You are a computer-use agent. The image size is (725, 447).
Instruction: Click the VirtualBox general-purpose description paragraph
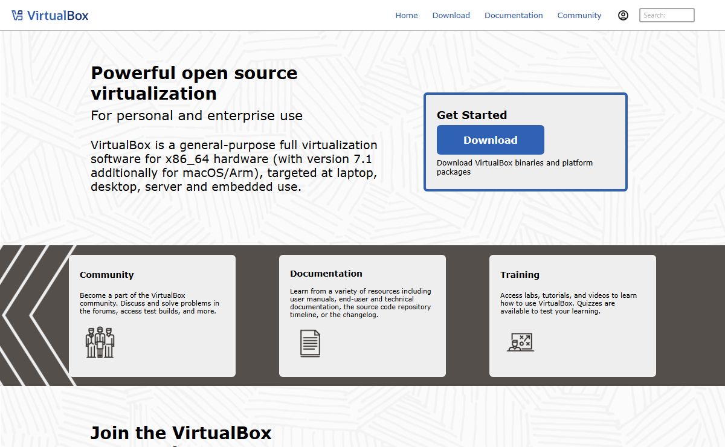coord(234,166)
